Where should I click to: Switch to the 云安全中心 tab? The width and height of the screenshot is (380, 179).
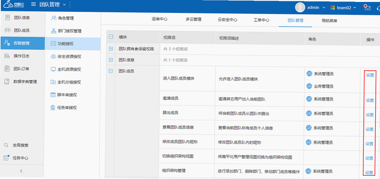coord(228,20)
